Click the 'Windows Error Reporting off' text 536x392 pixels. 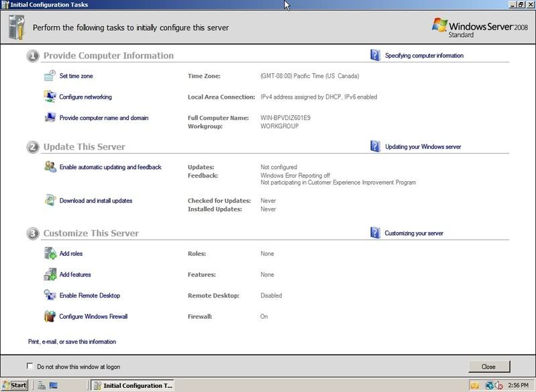click(295, 175)
